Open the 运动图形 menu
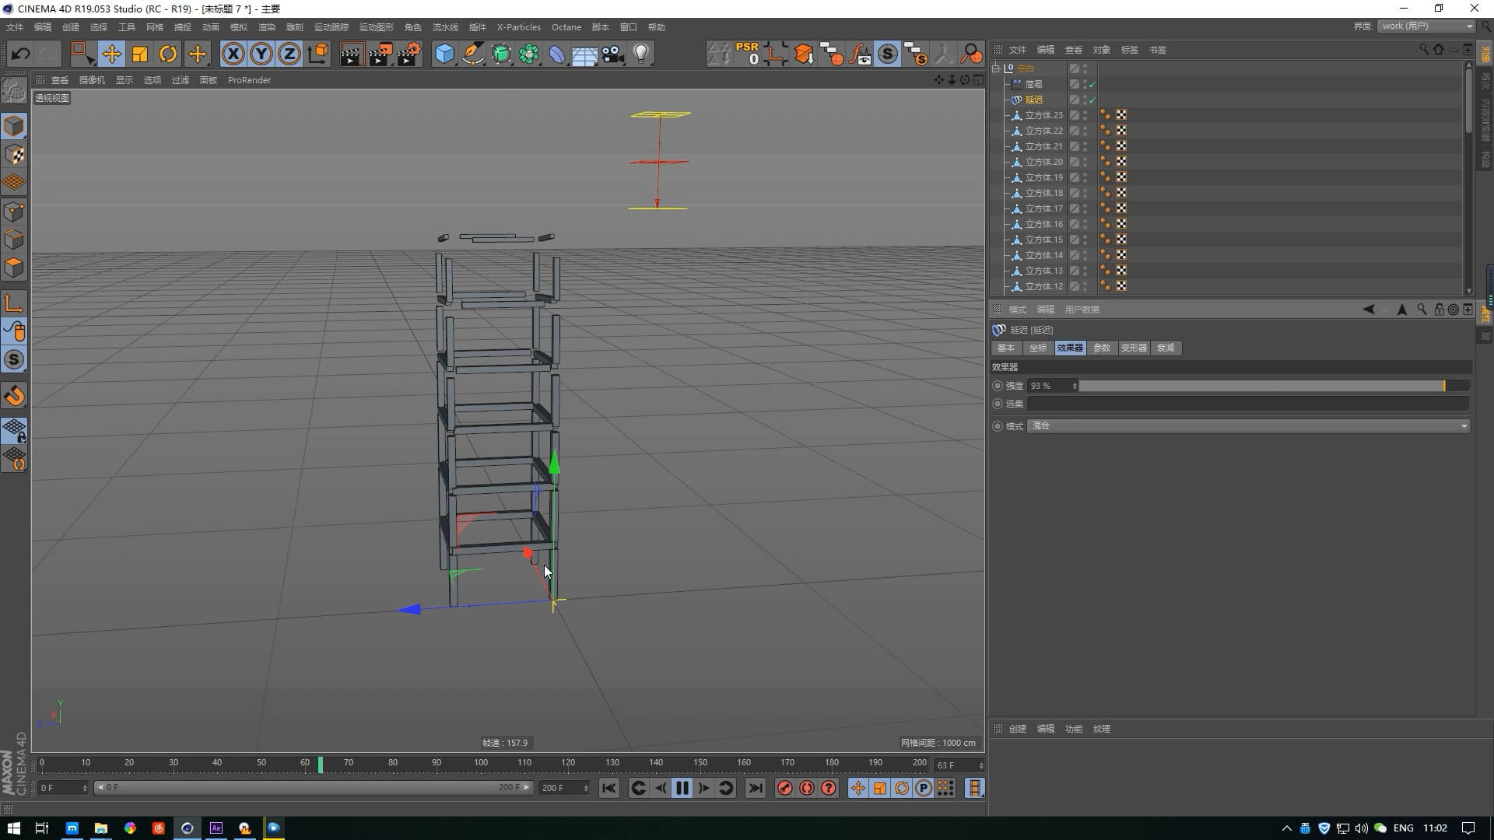This screenshot has height=840, width=1494. (376, 27)
